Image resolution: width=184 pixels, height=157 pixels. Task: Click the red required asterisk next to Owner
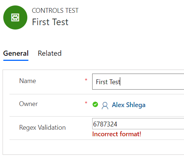[86, 103]
